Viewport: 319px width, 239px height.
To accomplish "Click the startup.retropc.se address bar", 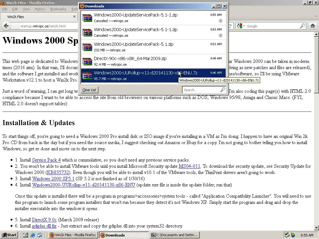I will click(x=49, y=26).
